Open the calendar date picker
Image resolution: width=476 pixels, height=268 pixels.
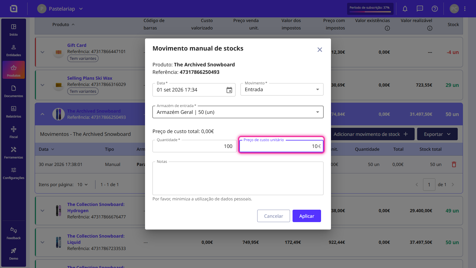click(229, 90)
